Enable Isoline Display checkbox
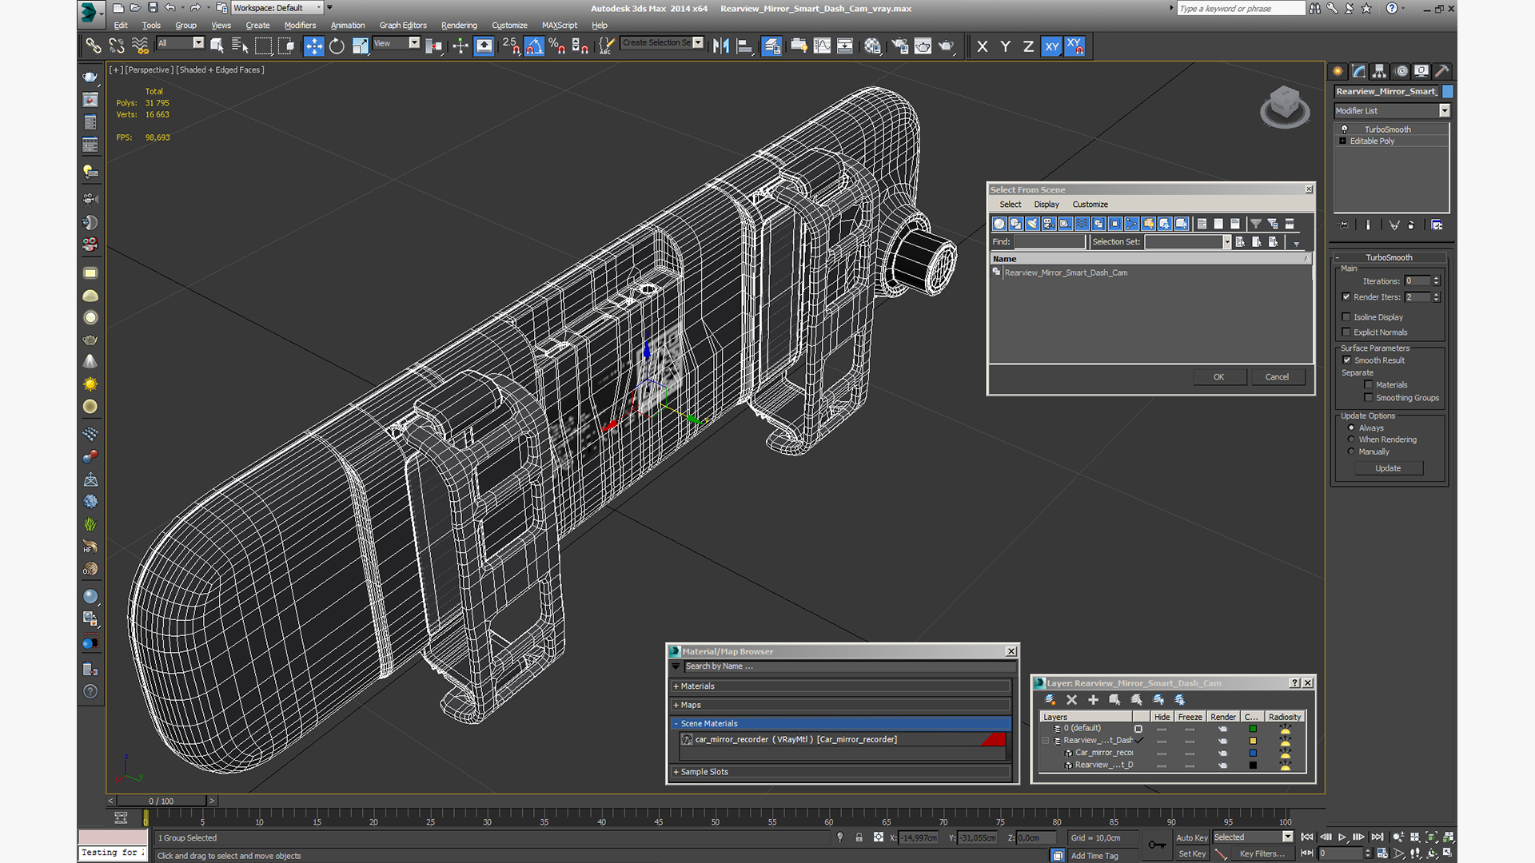Image resolution: width=1535 pixels, height=863 pixels. 1346,317
